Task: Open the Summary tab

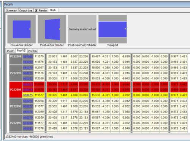Action: 11,11
